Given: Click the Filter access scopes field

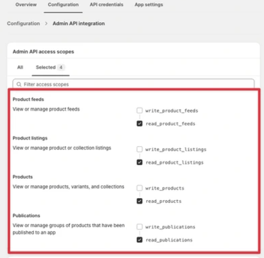Looking at the screenshot, I should click(x=134, y=84).
